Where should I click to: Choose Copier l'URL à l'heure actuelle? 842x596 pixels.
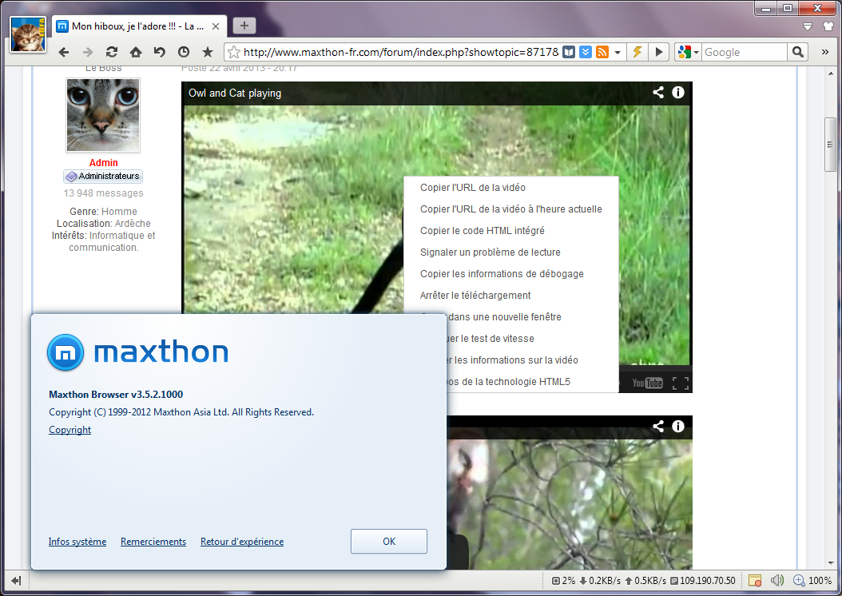(510, 209)
